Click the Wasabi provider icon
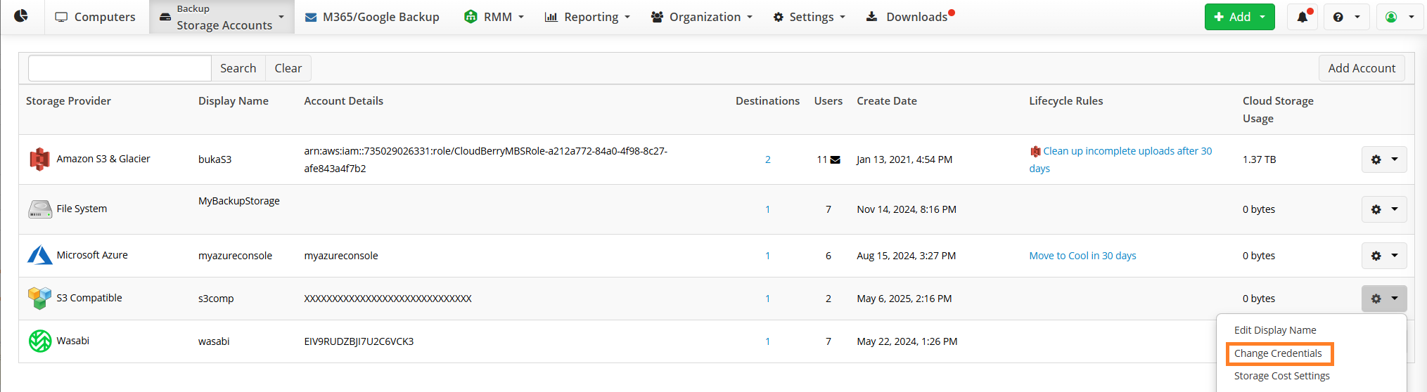This screenshot has height=392, width=1427. click(40, 341)
